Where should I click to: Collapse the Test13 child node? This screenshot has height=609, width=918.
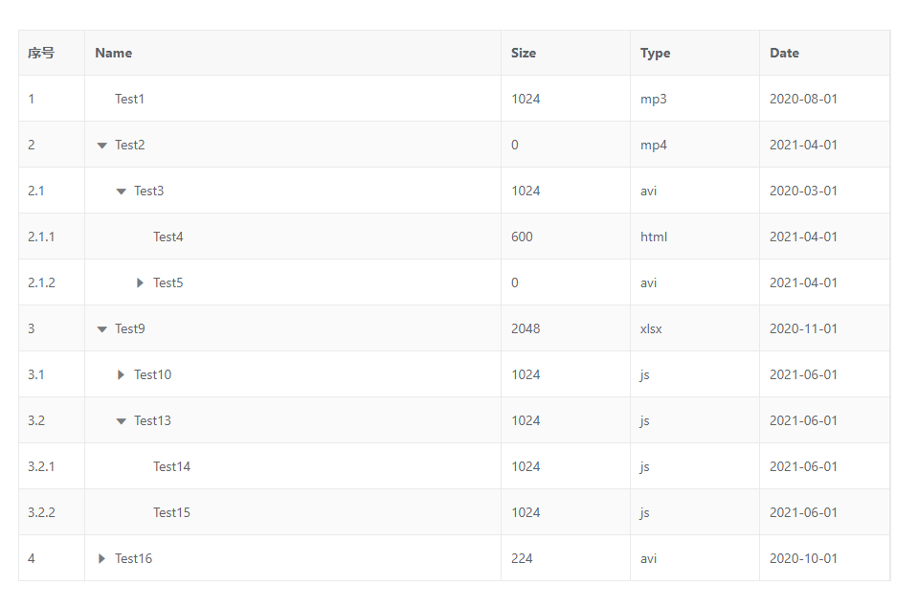click(121, 421)
